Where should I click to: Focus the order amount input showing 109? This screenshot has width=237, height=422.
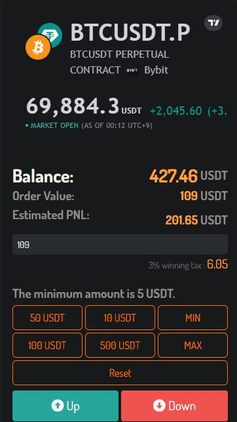point(120,244)
